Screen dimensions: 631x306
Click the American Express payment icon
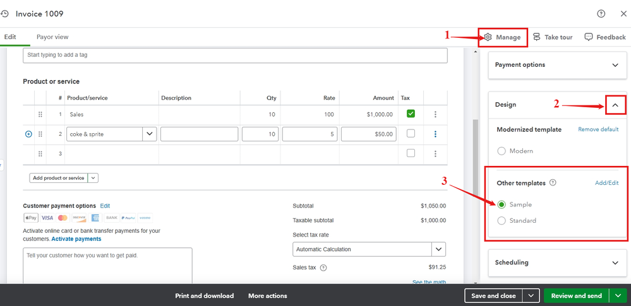(95, 218)
